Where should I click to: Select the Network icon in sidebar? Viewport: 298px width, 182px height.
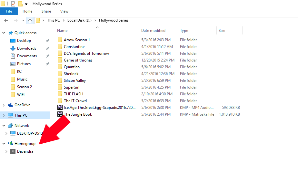pos(10,126)
